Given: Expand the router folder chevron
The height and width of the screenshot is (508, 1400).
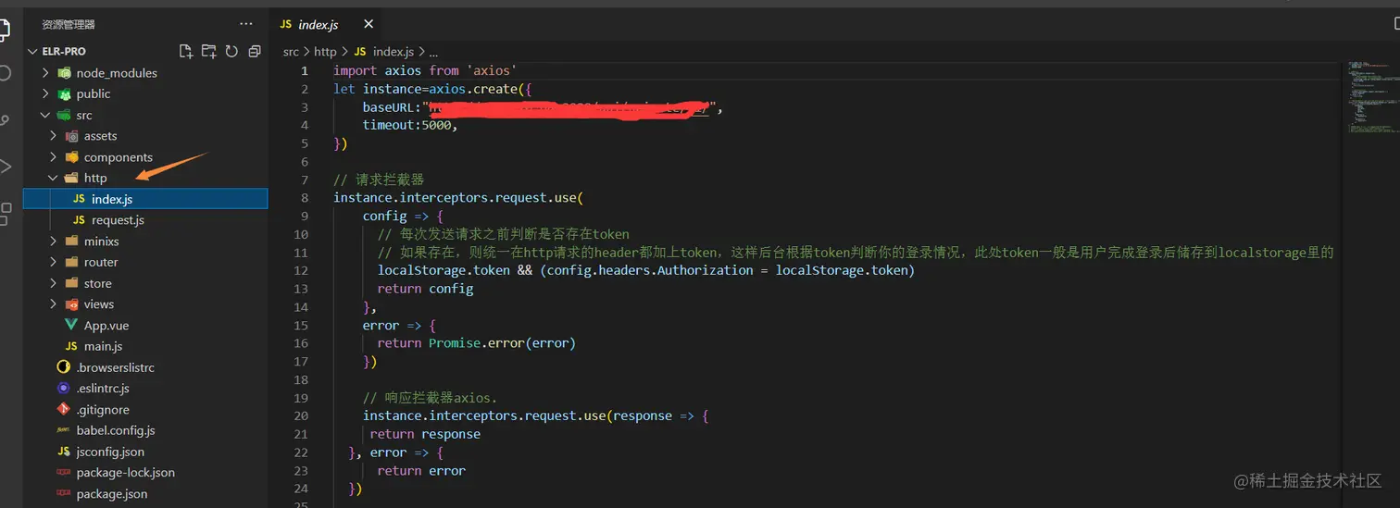Looking at the screenshot, I should [x=54, y=262].
